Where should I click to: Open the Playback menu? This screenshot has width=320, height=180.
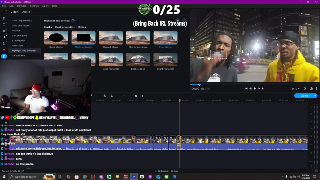click(21, 6)
